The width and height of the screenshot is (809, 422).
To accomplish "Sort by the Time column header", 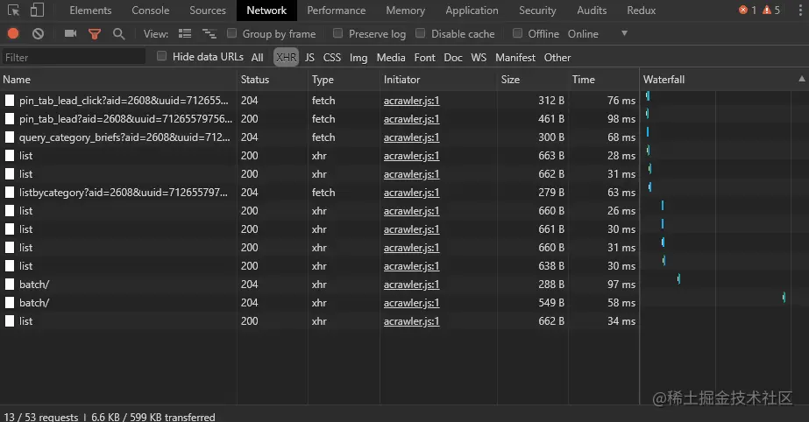I will [604, 80].
